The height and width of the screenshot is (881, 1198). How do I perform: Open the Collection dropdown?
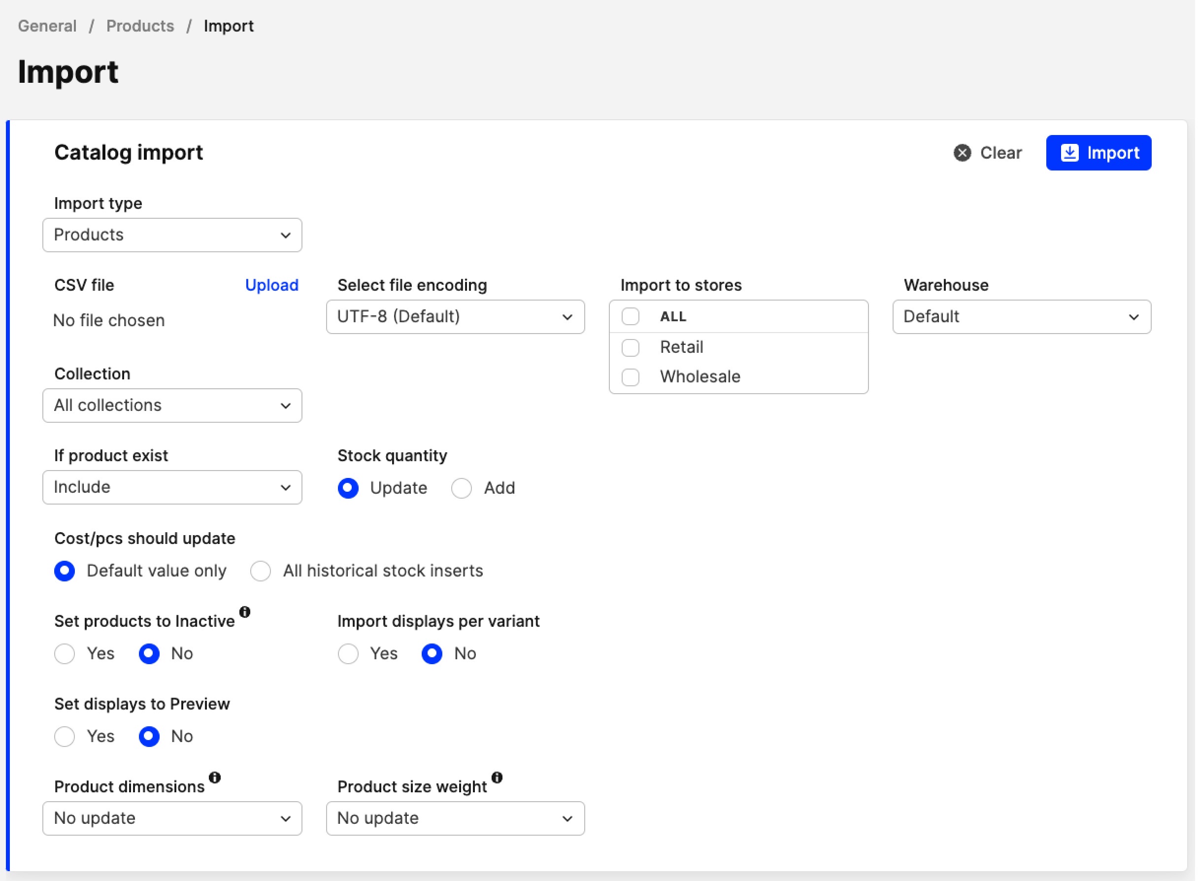point(173,407)
